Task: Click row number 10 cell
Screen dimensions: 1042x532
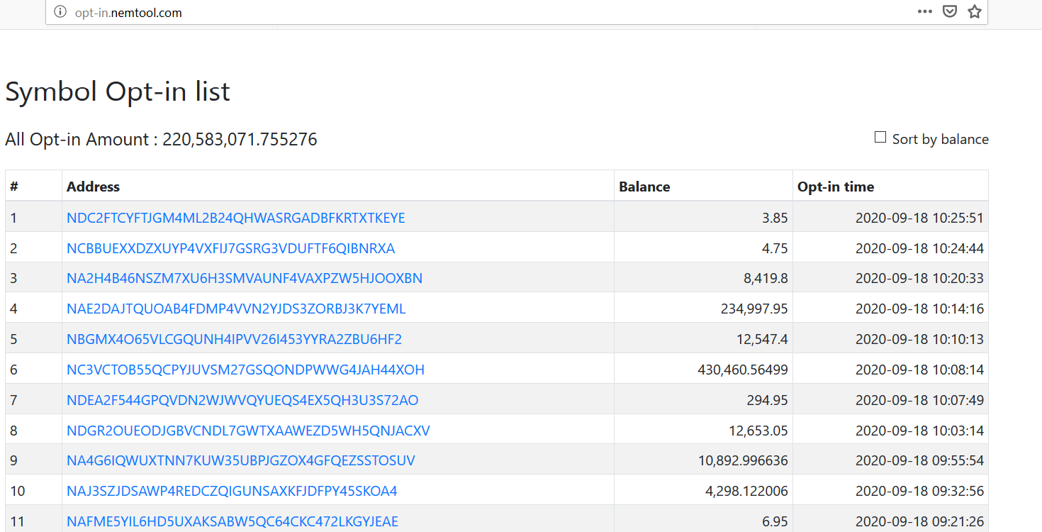Action: pos(33,491)
